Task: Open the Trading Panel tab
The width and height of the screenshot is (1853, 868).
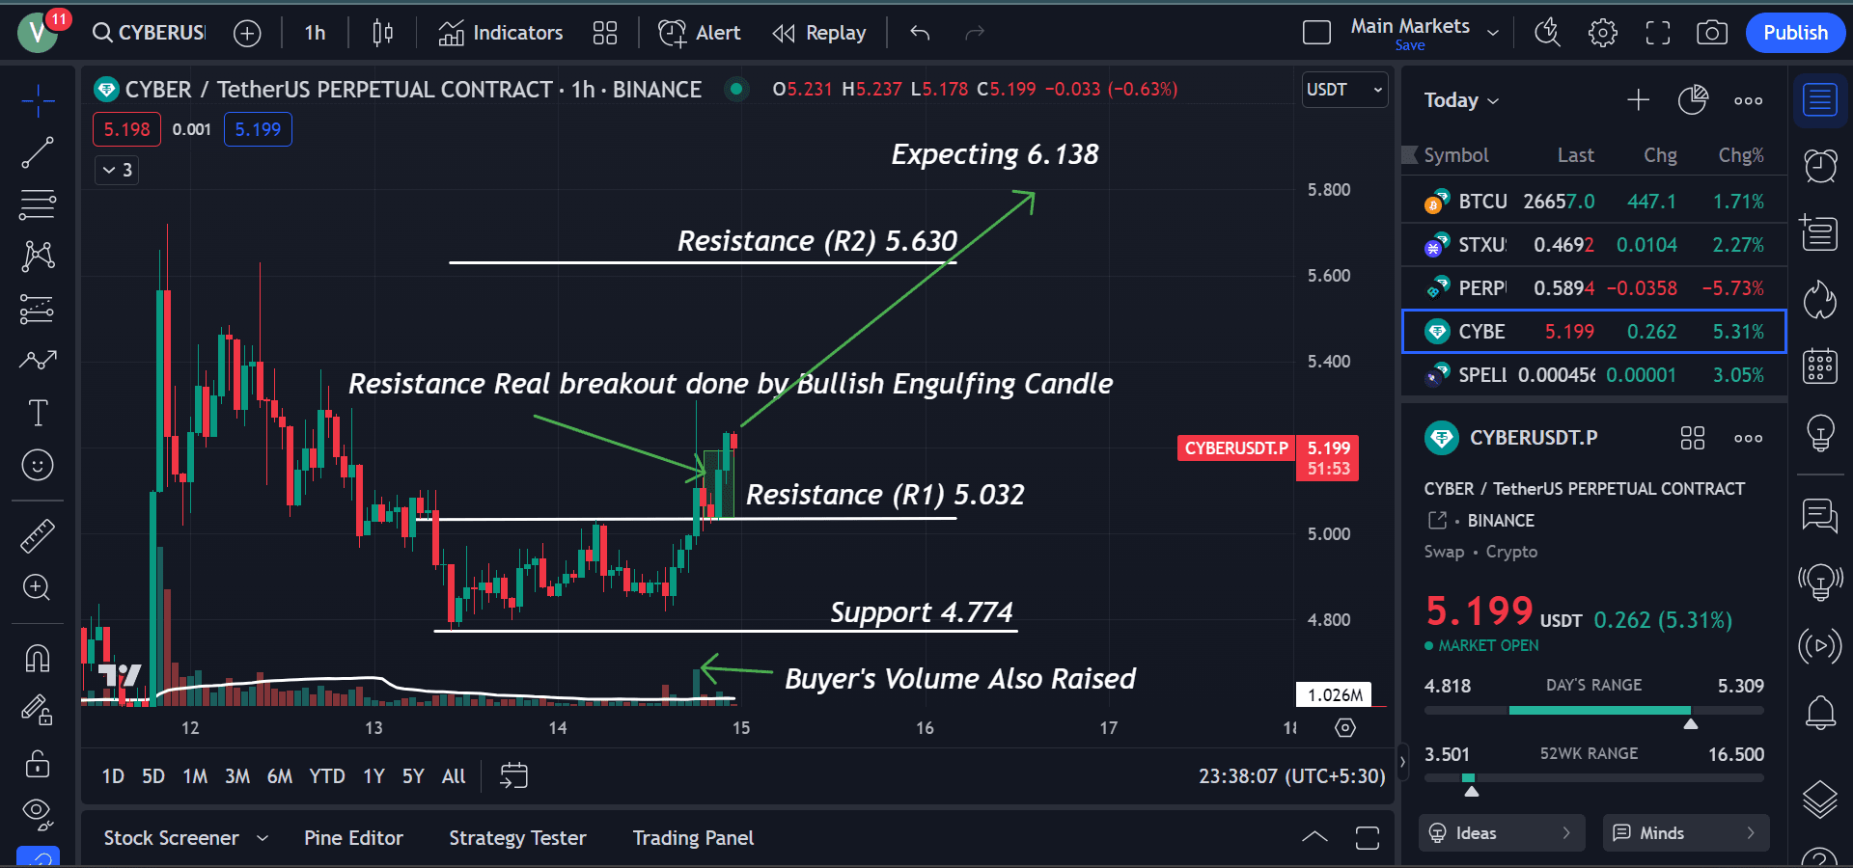Action: [x=693, y=838]
